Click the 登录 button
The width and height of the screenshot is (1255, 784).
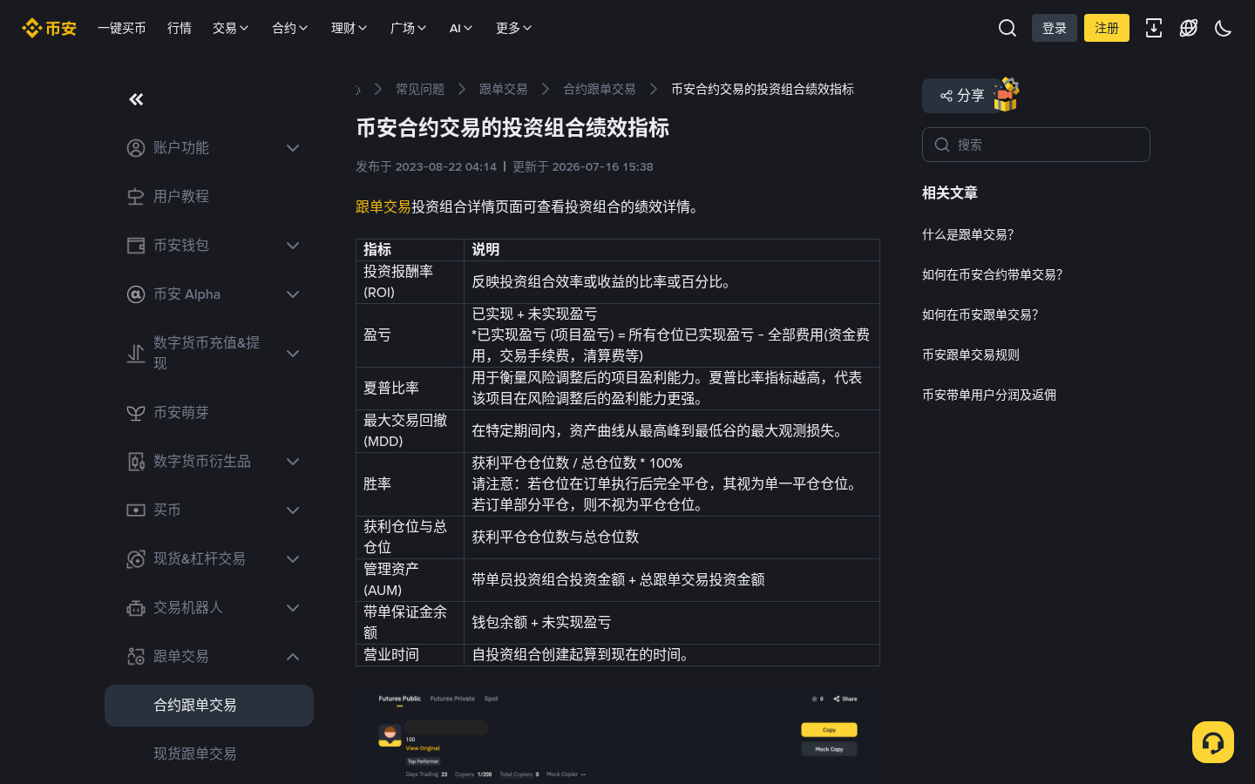(x=1055, y=28)
